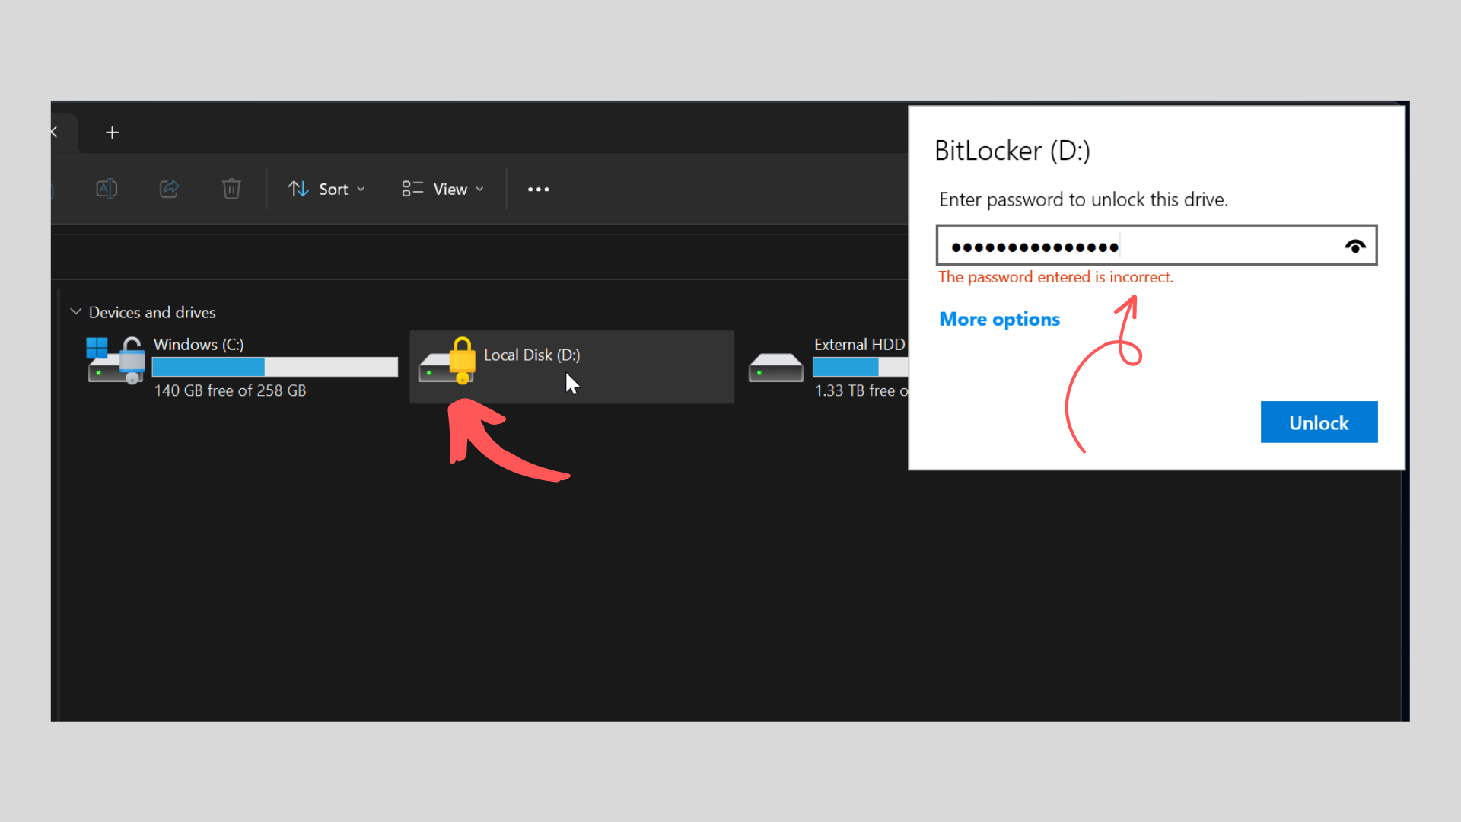
Task: Open the View dropdown
Action: (x=443, y=190)
